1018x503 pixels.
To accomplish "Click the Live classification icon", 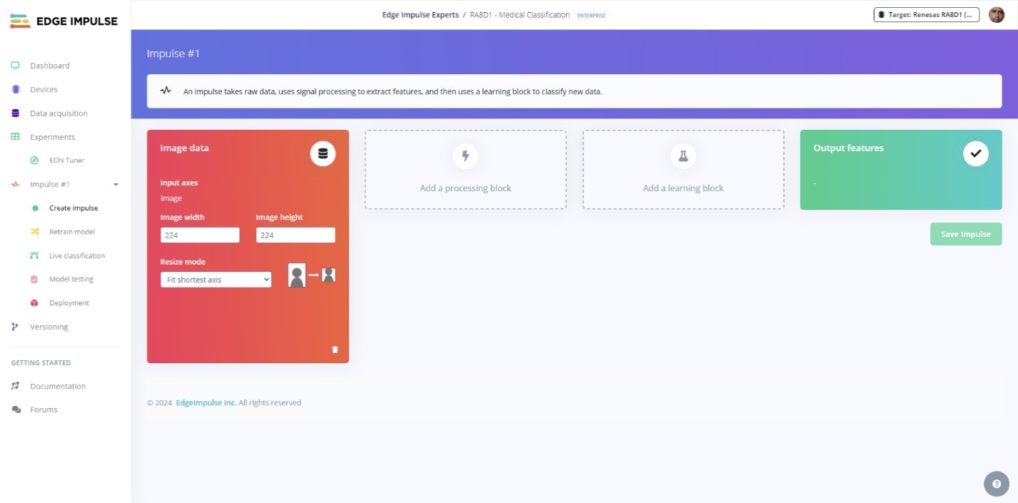I will click(34, 255).
